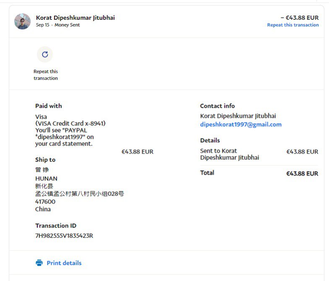Click the Print details link

pos(64,263)
